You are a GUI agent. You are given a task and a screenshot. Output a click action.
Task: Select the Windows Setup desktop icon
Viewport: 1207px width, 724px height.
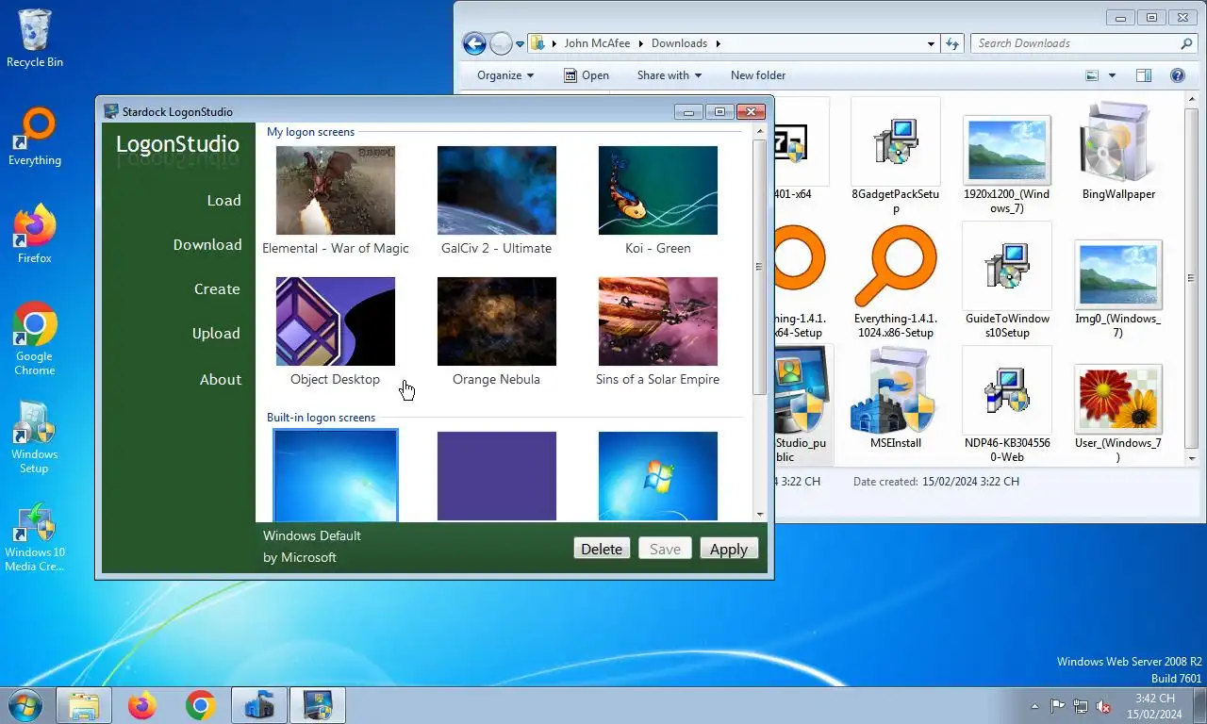[35, 437]
